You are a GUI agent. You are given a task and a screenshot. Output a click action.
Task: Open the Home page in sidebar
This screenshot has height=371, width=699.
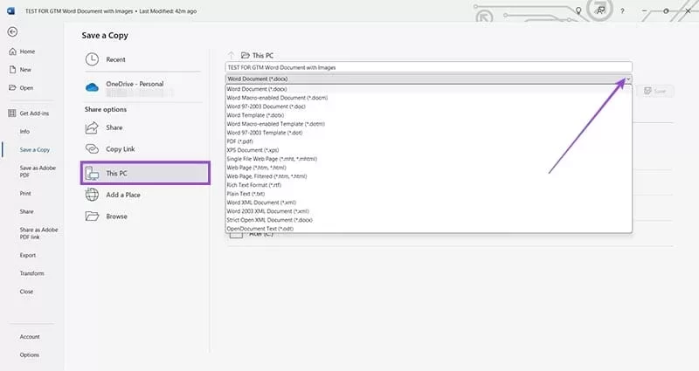[27, 52]
